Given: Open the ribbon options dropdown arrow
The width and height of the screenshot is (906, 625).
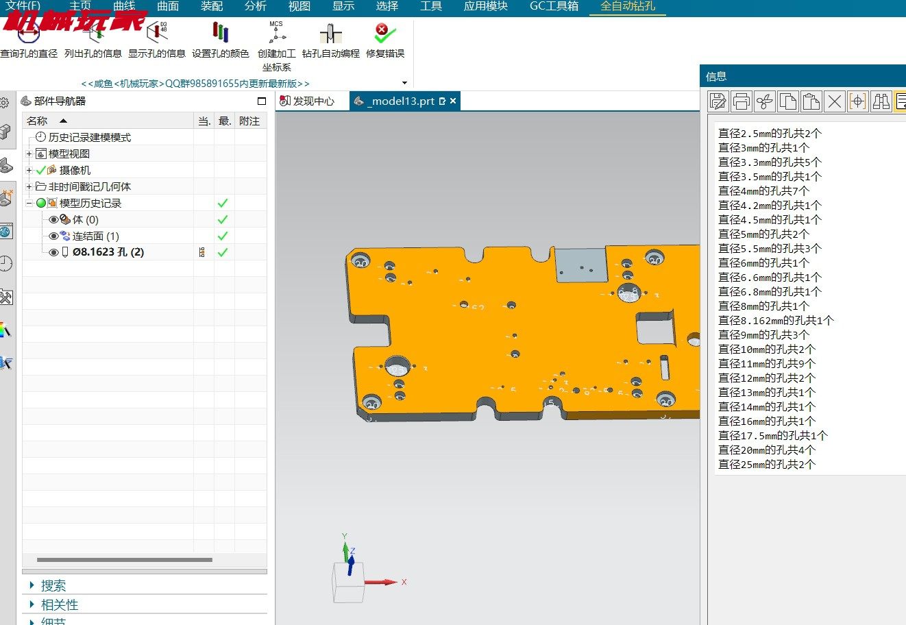Looking at the screenshot, I should tap(404, 83).
